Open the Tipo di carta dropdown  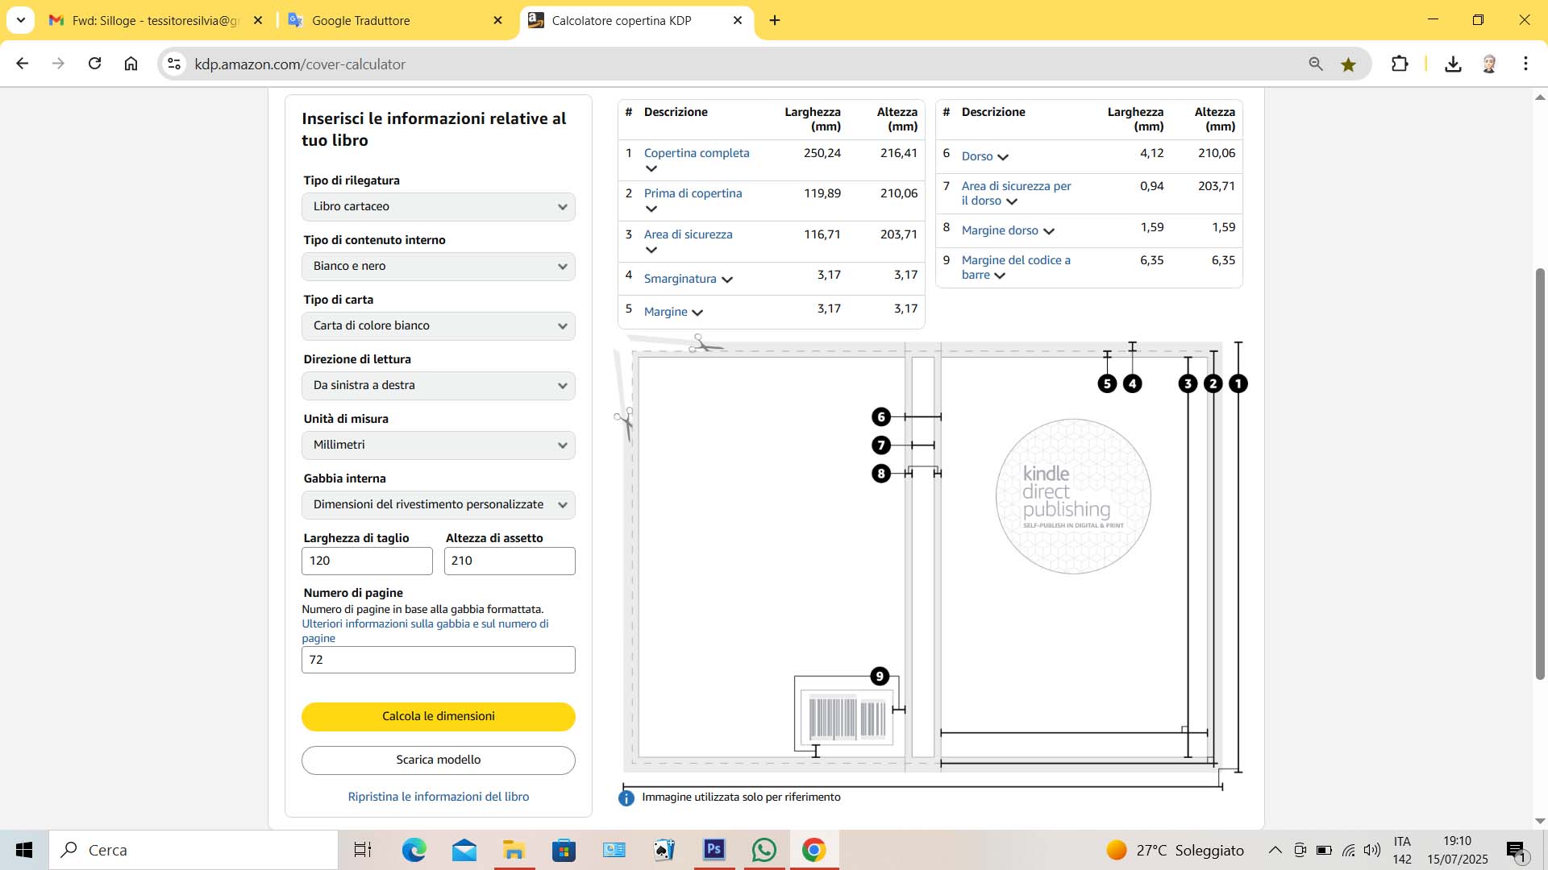point(439,326)
